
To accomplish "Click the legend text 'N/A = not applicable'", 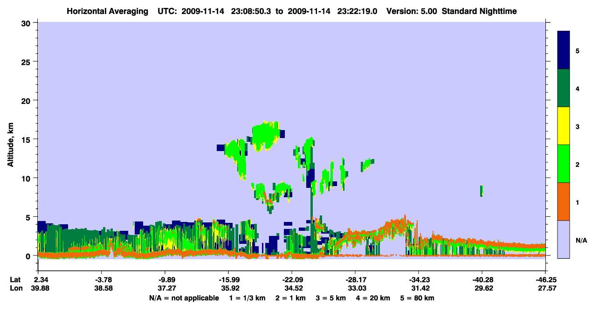I will click(x=184, y=298).
